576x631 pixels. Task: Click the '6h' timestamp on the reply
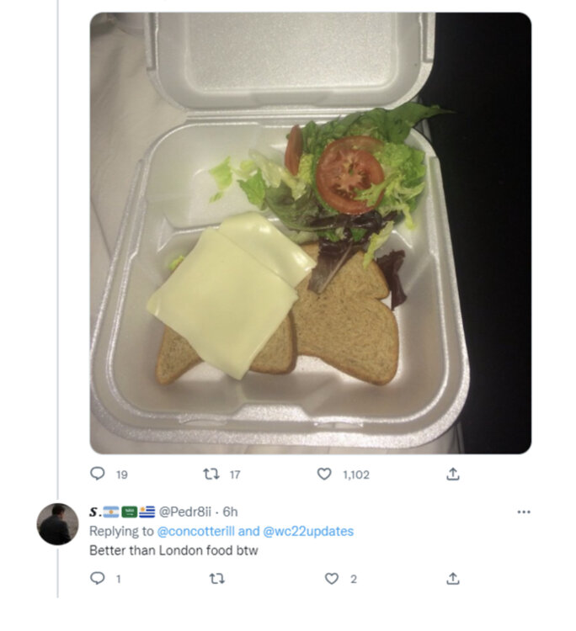click(230, 512)
